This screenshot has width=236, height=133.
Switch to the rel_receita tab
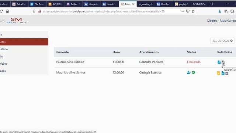pyautogui.click(x=146, y=4)
